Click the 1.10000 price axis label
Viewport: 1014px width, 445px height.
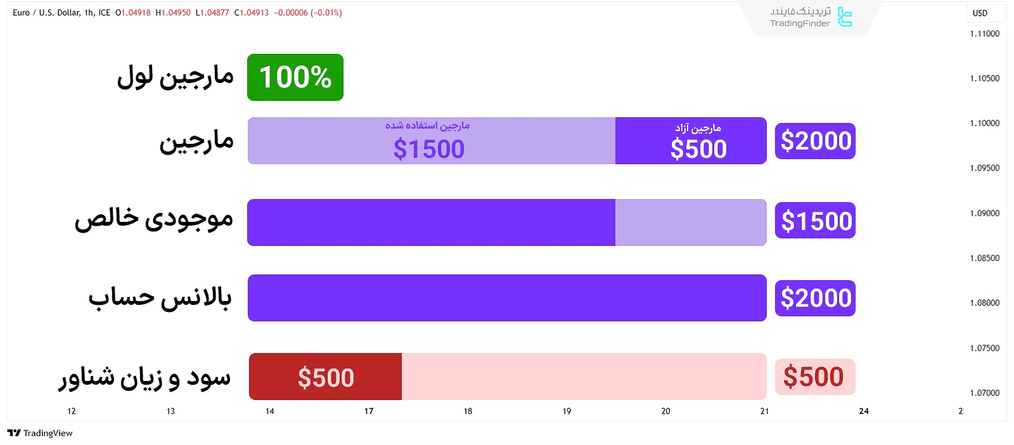click(x=984, y=124)
